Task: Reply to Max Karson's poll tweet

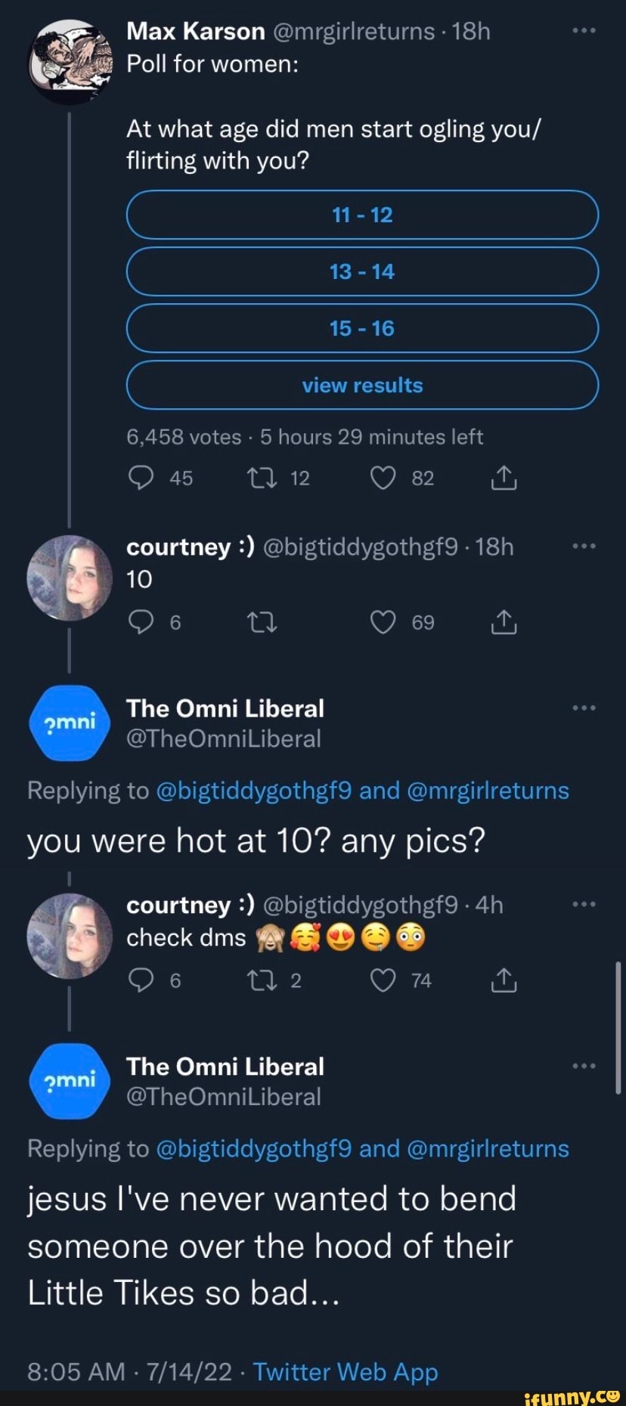Action: coord(141,478)
